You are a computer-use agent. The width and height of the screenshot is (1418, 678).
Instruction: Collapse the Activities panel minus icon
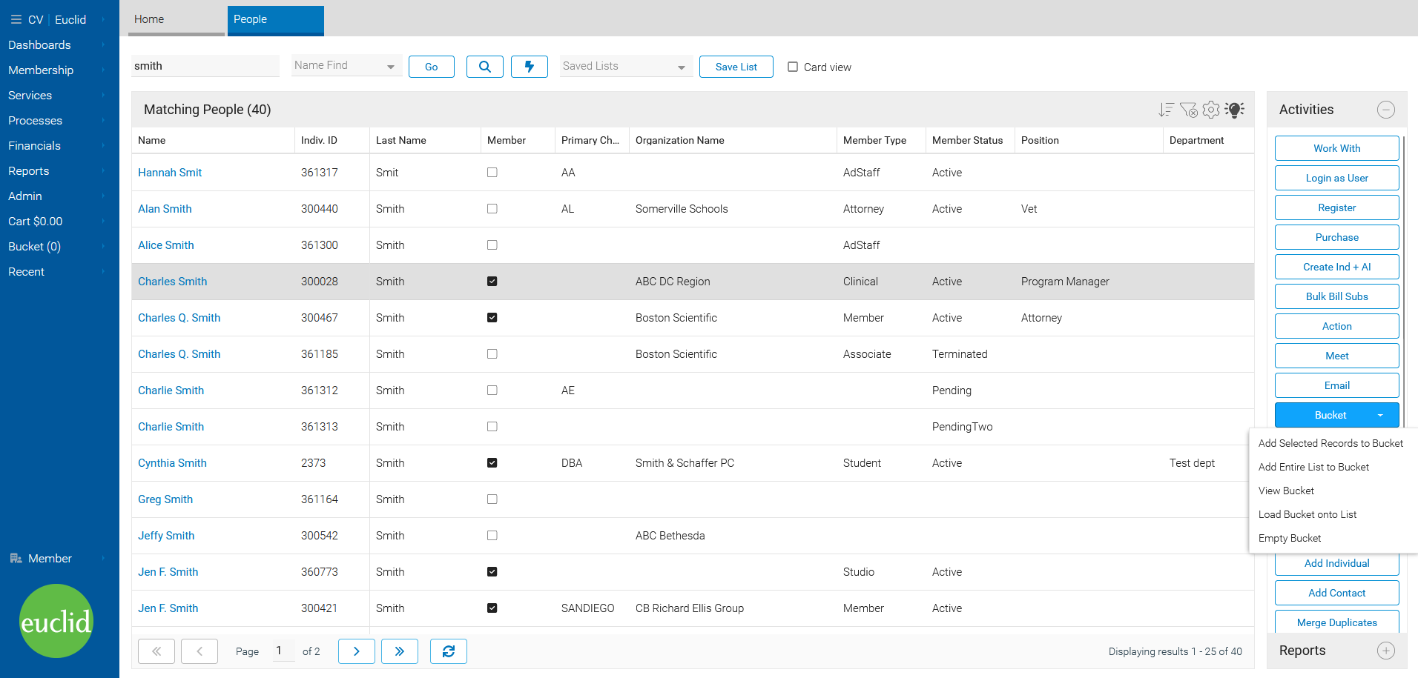[1386, 110]
